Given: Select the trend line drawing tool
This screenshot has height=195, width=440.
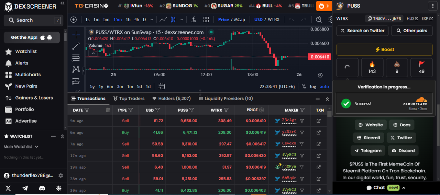Looking at the screenshot, I should (x=76, y=46).
